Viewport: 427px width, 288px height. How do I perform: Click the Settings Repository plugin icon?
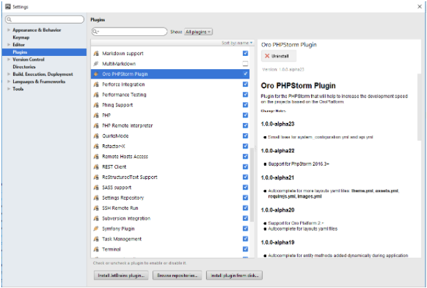click(96, 198)
